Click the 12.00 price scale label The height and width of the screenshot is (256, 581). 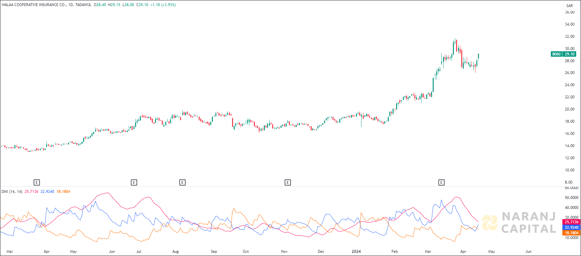pyautogui.click(x=570, y=158)
